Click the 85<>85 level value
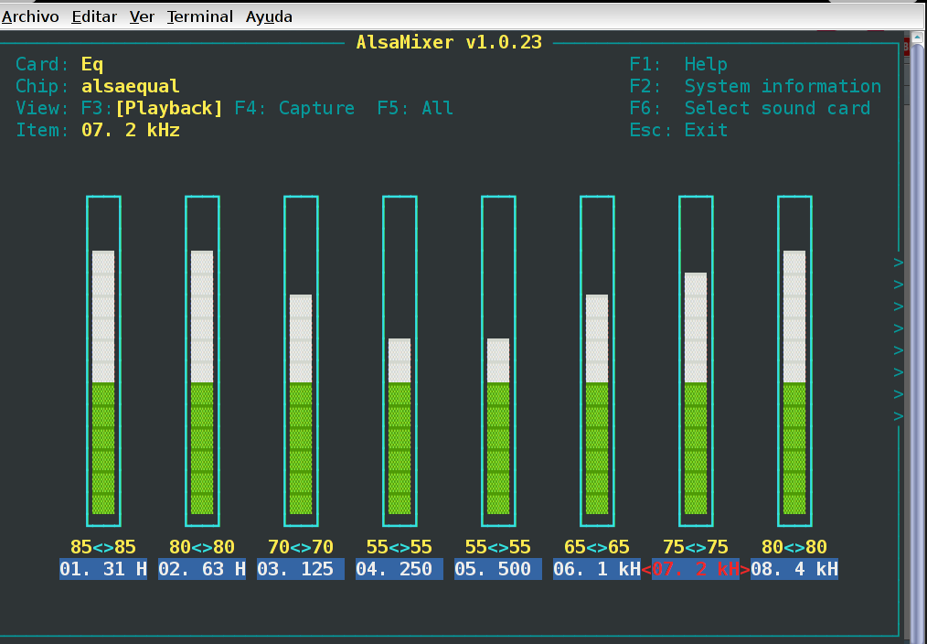 [x=103, y=546]
